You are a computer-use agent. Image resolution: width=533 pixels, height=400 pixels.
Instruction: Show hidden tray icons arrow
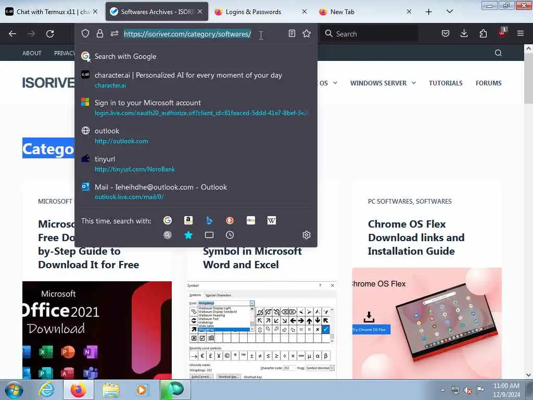click(x=442, y=391)
